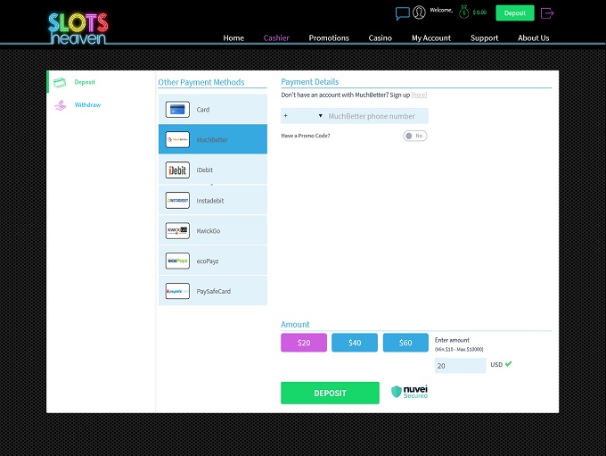Screen dimensions: 606x456
Task: Click the user profile avatar icon
Action: point(419,13)
